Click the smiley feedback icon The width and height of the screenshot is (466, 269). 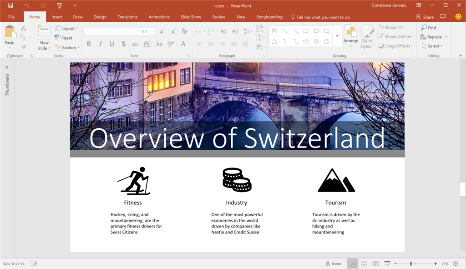458,17
